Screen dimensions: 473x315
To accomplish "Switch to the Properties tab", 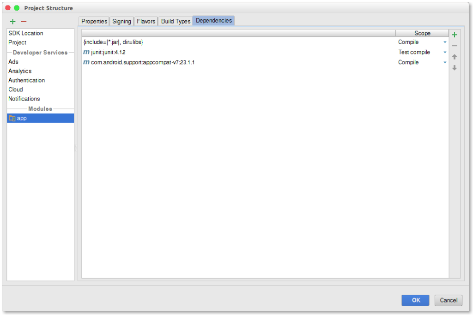I will 94,21.
